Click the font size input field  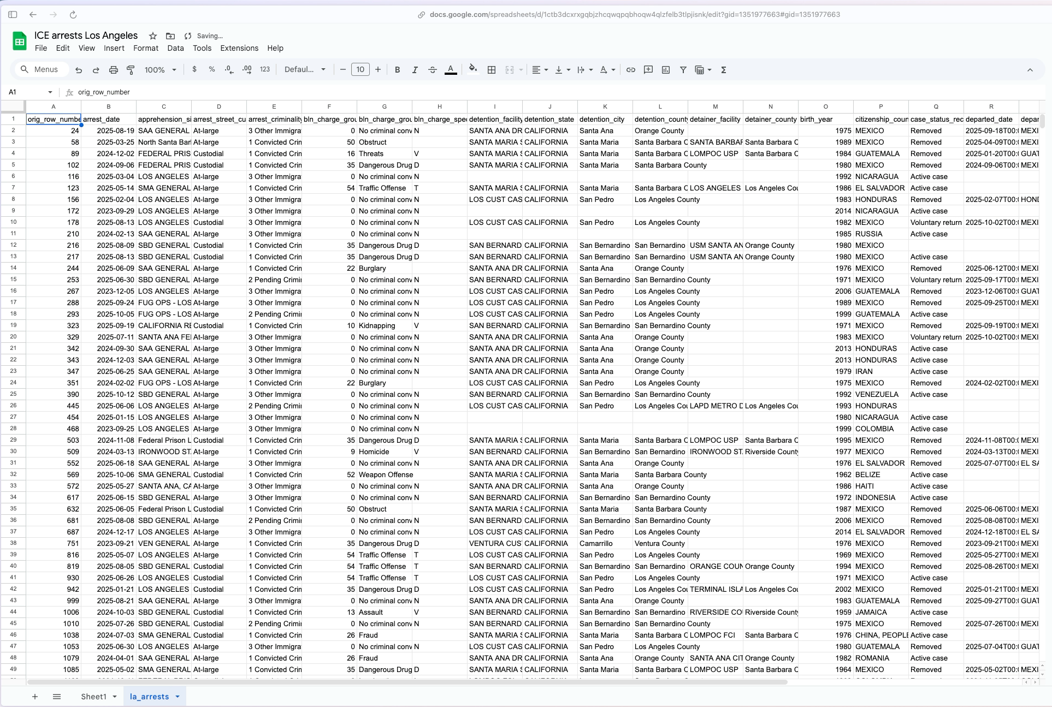pos(360,70)
